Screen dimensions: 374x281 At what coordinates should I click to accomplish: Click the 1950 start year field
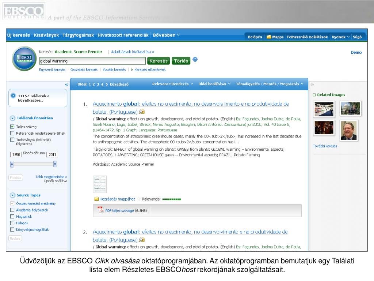point(16,155)
